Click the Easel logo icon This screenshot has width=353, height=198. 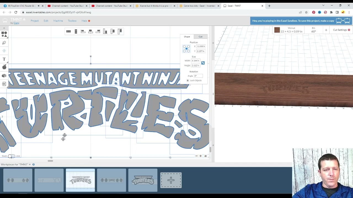pyautogui.click(x=5, y=21)
